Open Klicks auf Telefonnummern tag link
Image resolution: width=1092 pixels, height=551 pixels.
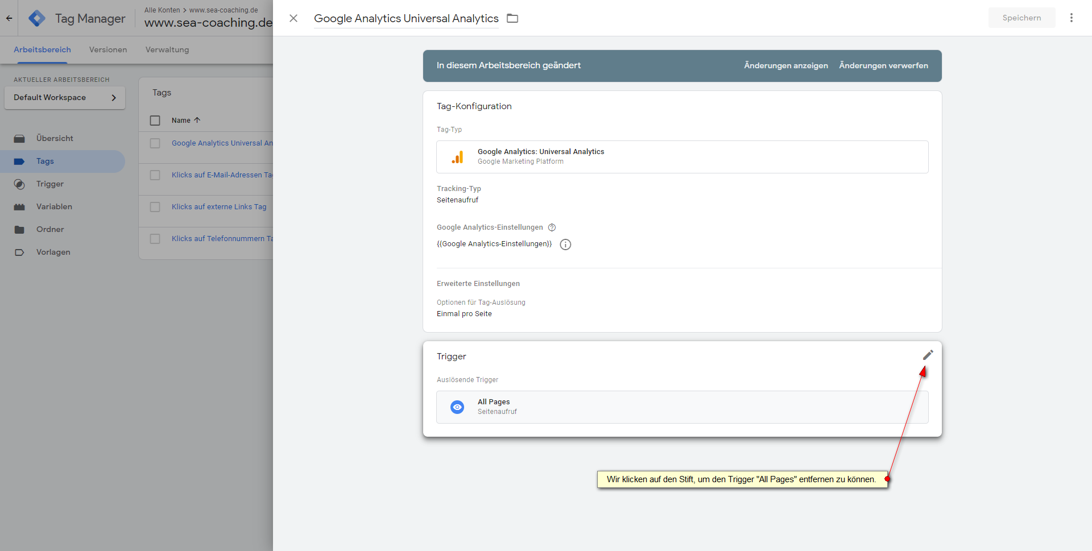(222, 239)
